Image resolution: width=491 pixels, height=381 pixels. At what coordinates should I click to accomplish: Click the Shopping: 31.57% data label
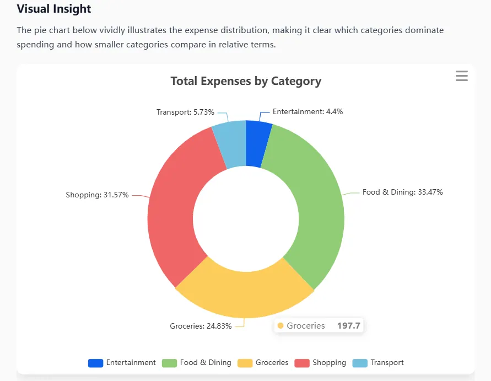(x=97, y=195)
